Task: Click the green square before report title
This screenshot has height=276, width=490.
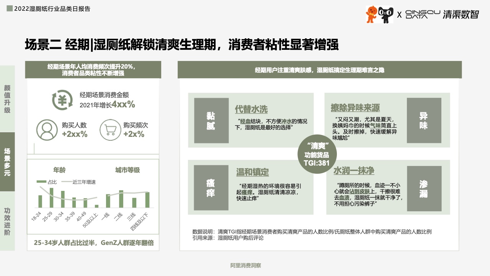Action: point(10,8)
